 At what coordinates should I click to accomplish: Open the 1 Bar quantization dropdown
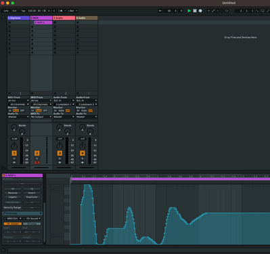(x=72, y=11)
